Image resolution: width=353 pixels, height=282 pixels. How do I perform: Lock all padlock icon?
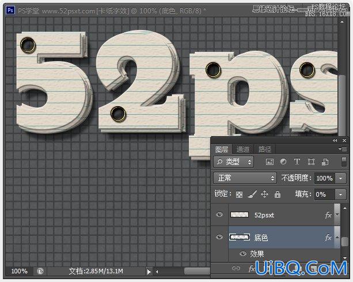[278, 194]
